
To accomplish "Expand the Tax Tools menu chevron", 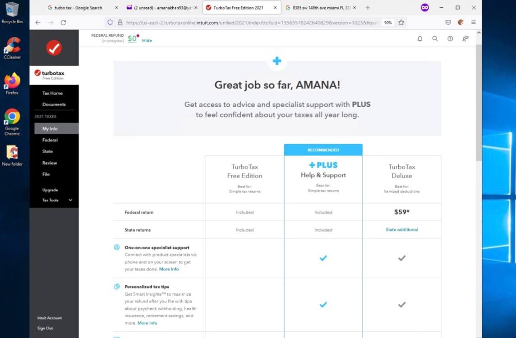I will [70, 200].
